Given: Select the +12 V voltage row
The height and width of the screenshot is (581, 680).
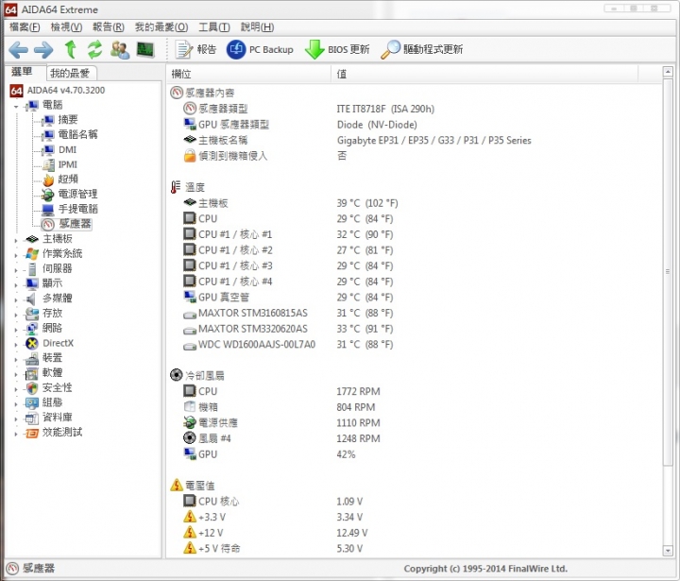Looking at the screenshot, I should [415, 533].
